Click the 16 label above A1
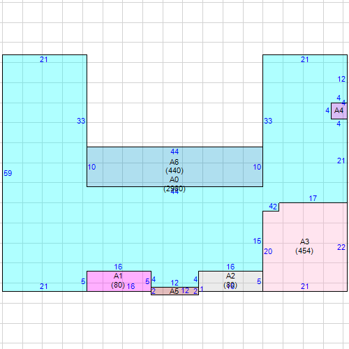This screenshot has width=349, height=349. coord(118,267)
